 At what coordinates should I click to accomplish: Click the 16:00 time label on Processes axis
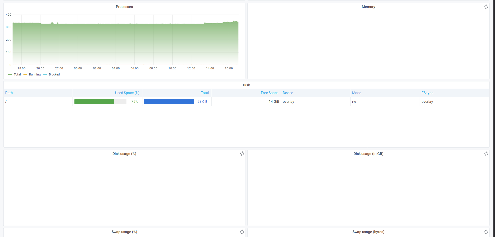229,68
